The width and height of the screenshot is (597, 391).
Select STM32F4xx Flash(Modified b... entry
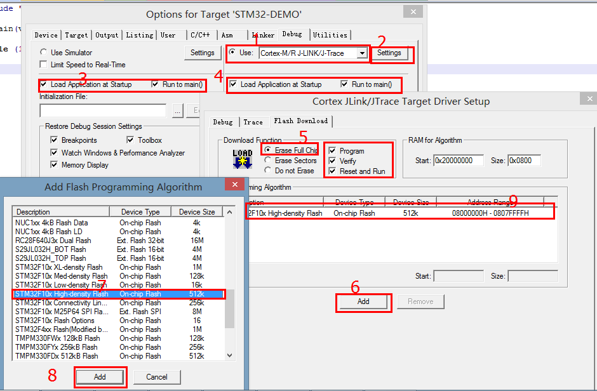[118, 329]
